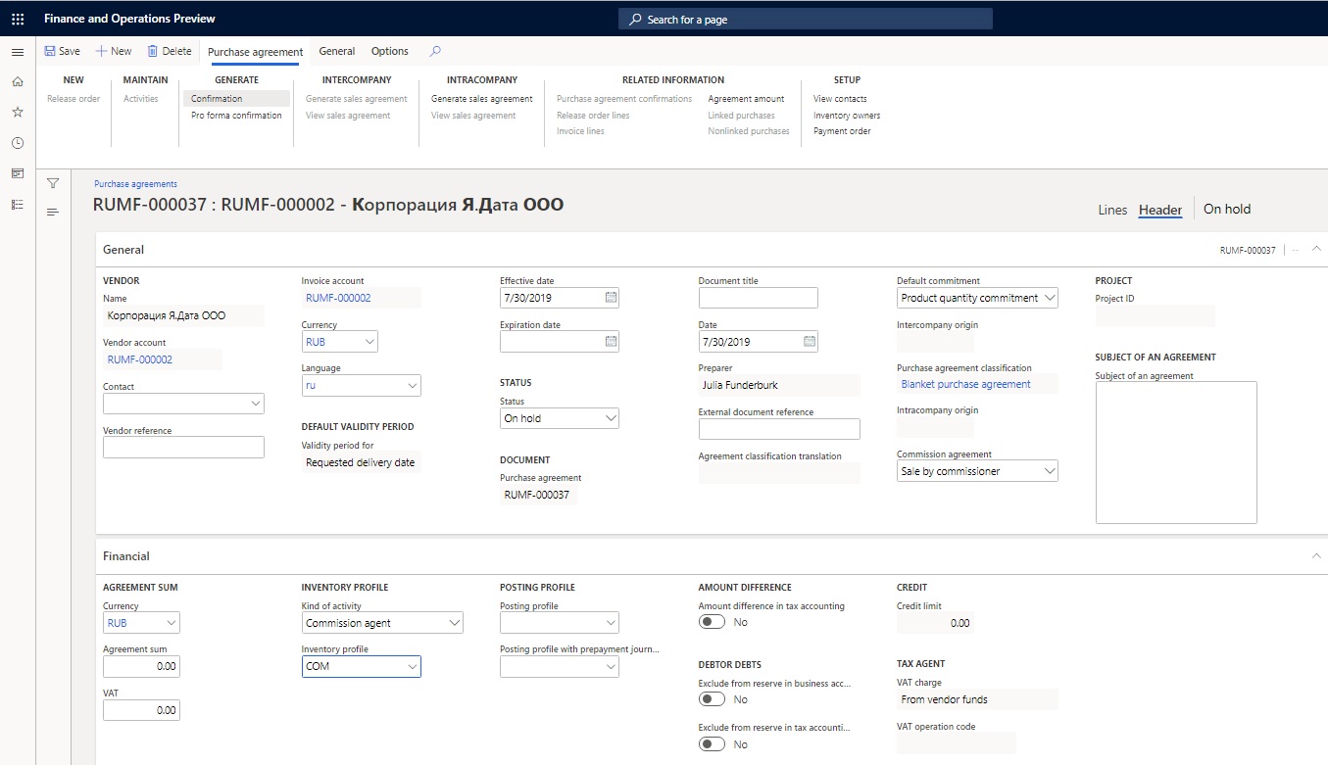Open Favorites star in sidebar
This screenshot has width=1328, height=765.
click(18, 112)
